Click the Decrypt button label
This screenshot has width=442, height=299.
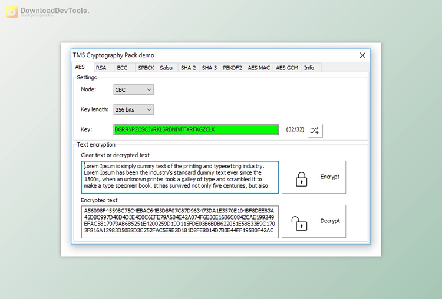330,221
